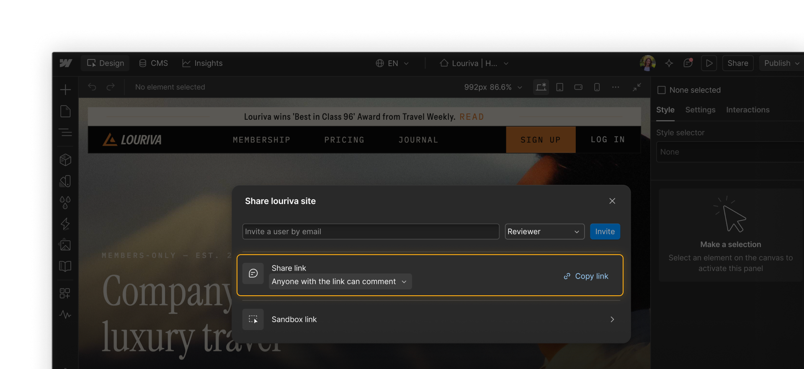Open the Components cube icon
Image resolution: width=804 pixels, height=369 pixels.
click(65, 160)
